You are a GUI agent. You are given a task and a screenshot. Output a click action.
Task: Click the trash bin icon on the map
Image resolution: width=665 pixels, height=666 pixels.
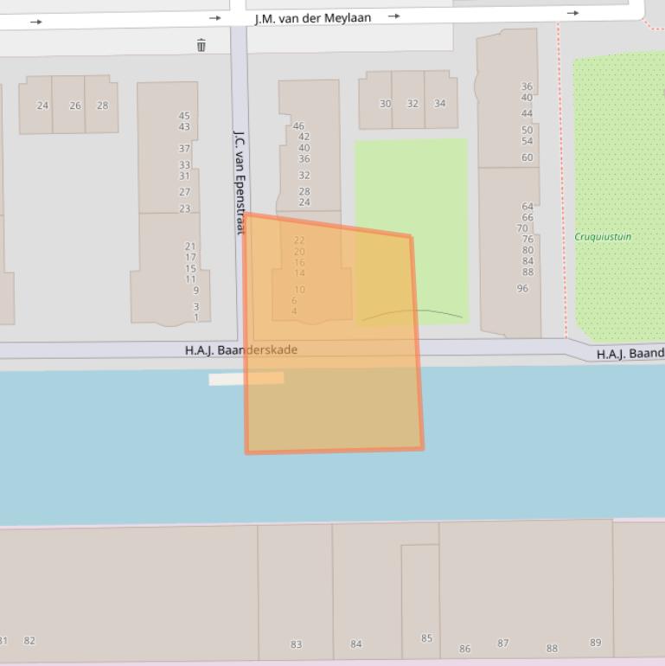(201, 45)
